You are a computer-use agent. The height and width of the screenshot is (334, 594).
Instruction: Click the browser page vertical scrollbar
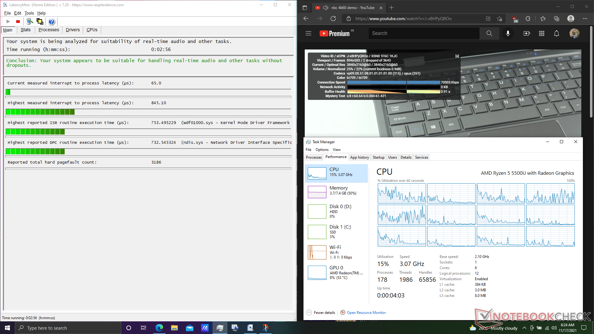tap(591, 71)
